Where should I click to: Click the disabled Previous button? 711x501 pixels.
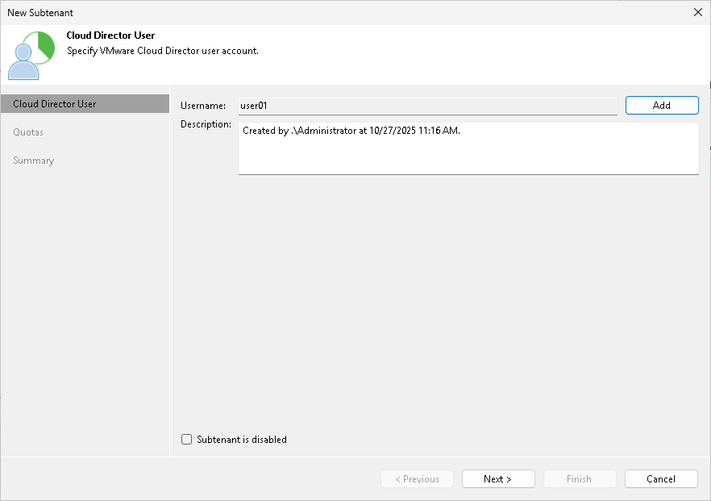pos(417,478)
